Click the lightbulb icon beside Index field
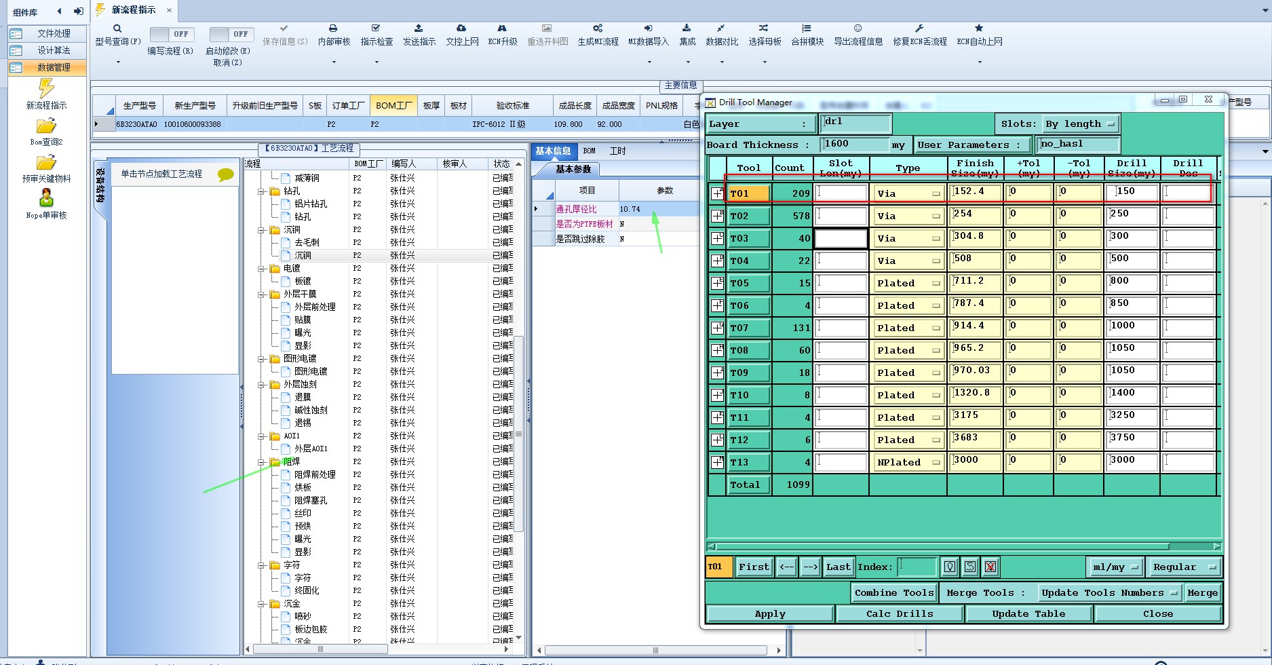This screenshot has height=665, width=1272. click(x=950, y=567)
